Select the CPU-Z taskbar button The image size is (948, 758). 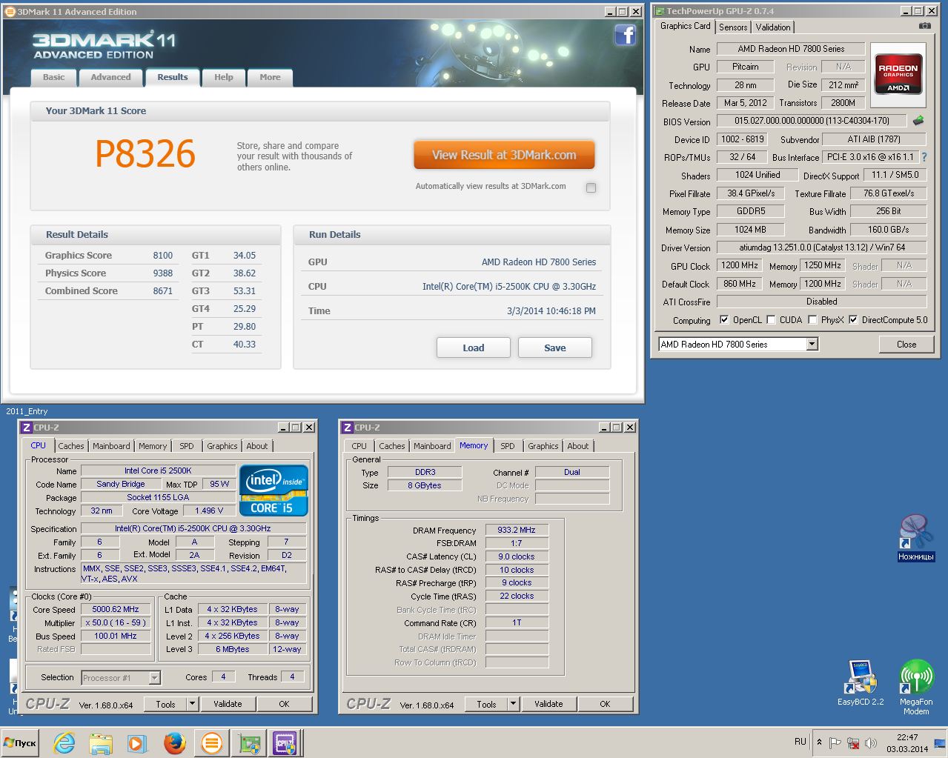click(x=285, y=742)
